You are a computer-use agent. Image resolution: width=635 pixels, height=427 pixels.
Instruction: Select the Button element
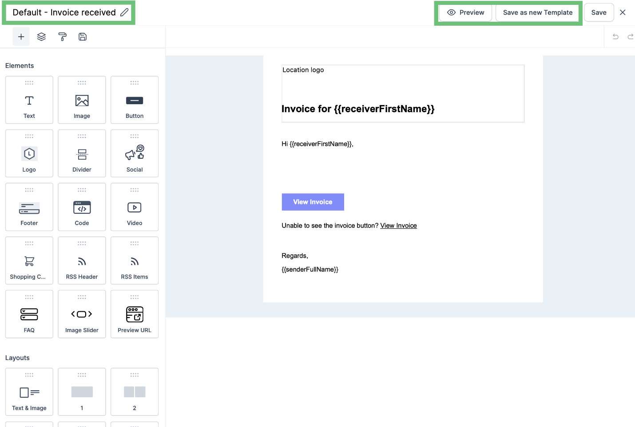pyautogui.click(x=135, y=100)
